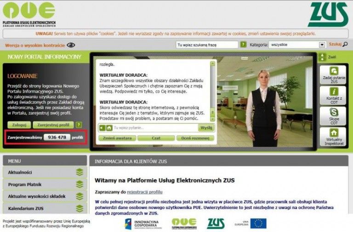
Task: Click the Zaloguj button
Action: pos(19,125)
